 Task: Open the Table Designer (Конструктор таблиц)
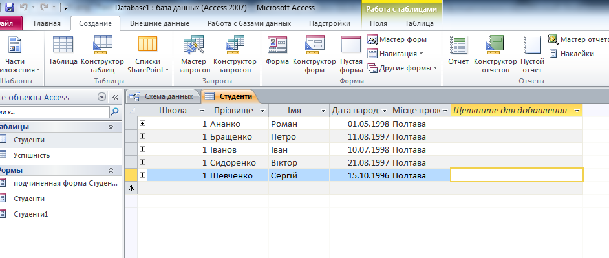coord(103,54)
